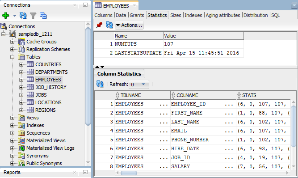Image resolution: width=298 pixels, height=178 pixels.
Task: Click the JOB_HISTORY table icon
Action: tap(30, 87)
